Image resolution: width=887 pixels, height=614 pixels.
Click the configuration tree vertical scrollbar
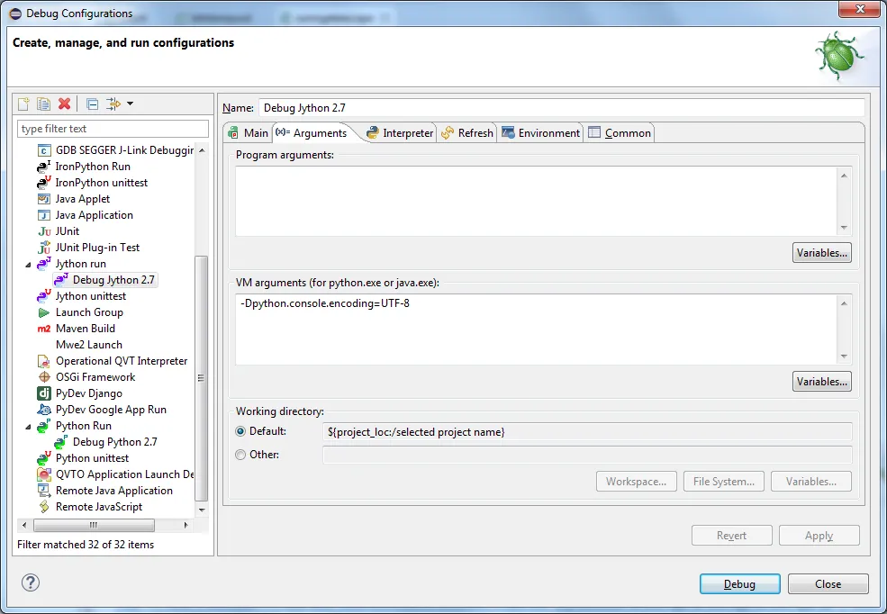point(202,377)
